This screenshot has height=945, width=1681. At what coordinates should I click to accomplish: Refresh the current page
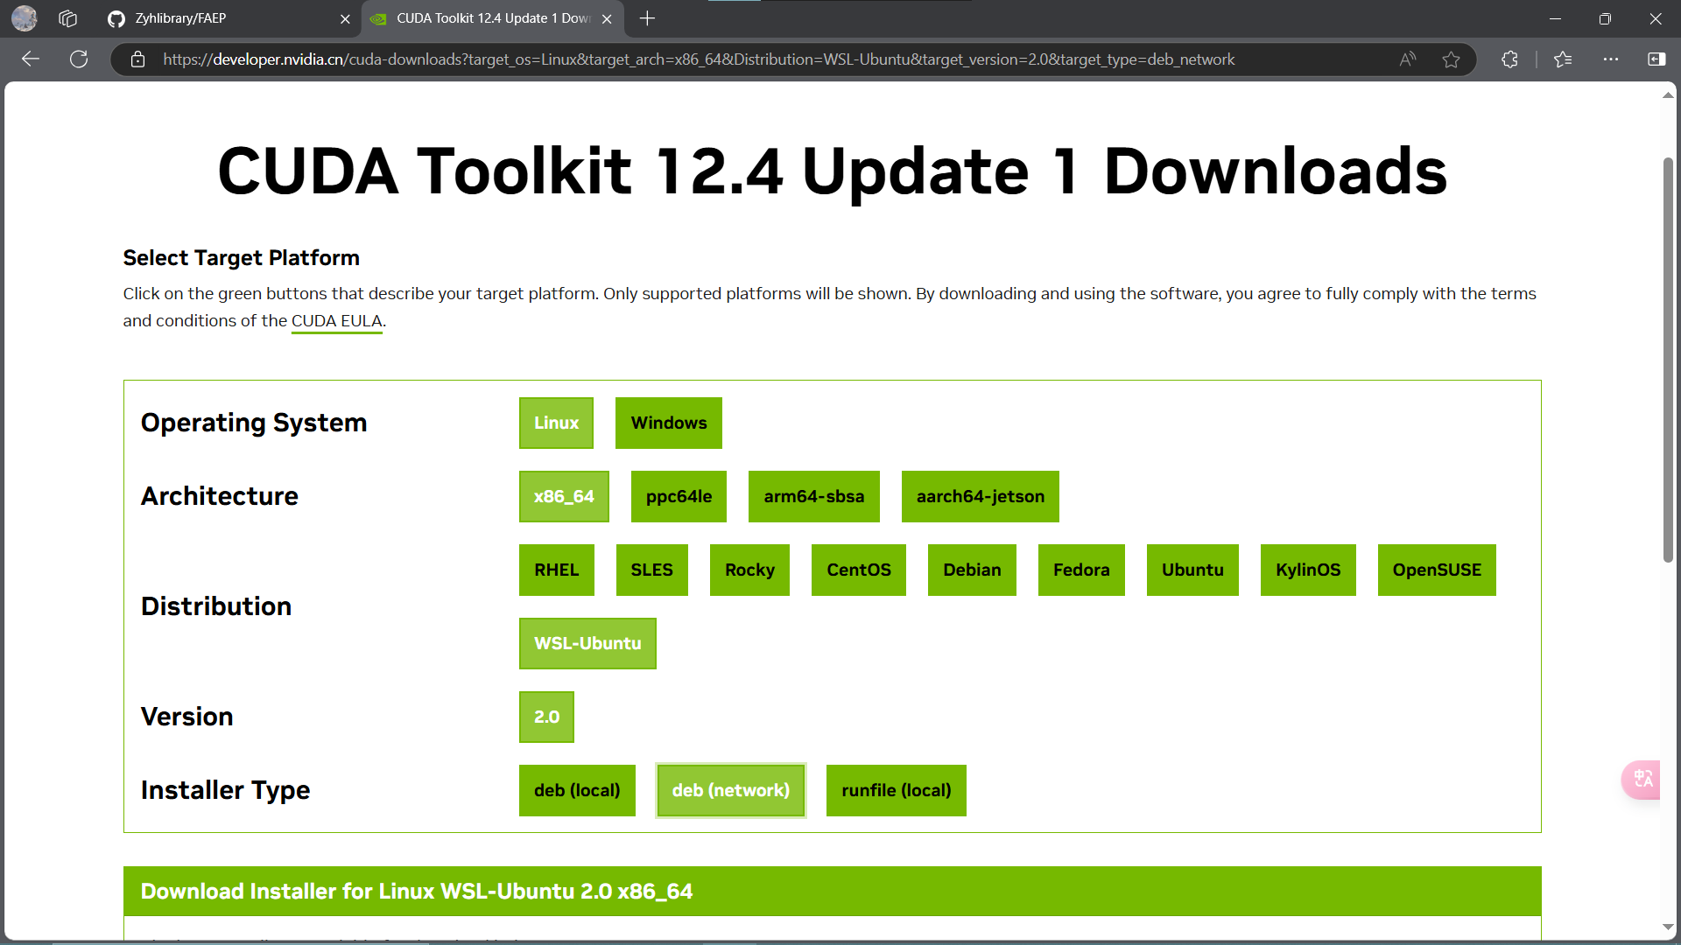79,59
